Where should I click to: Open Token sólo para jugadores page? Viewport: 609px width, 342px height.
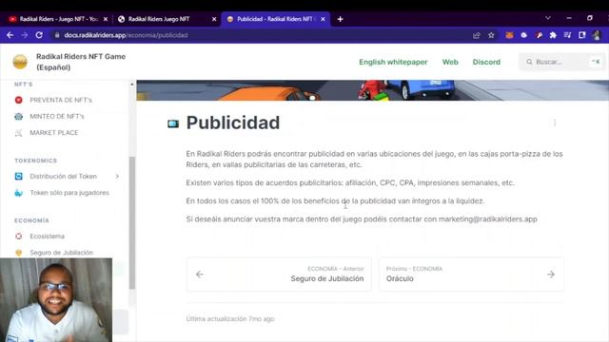69,193
